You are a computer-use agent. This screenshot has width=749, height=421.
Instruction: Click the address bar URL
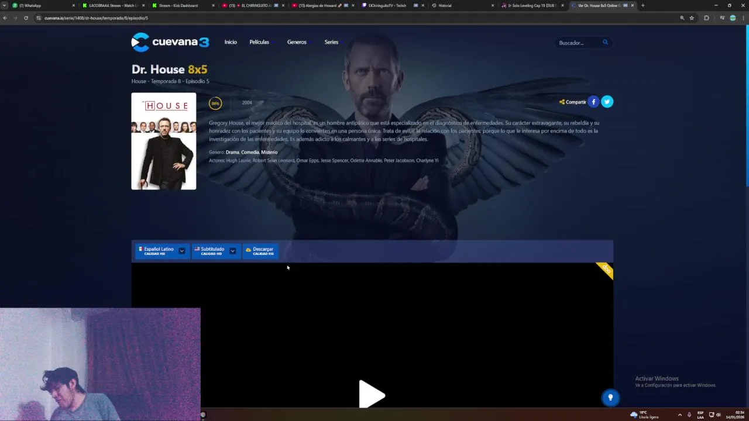click(x=96, y=18)
